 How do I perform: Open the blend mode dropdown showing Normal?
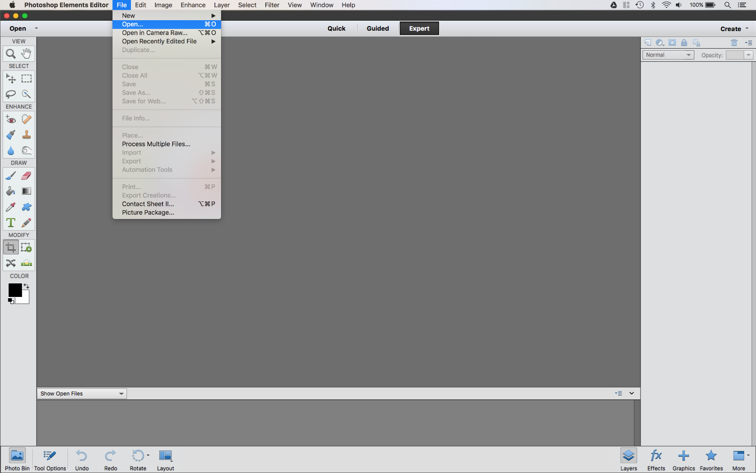click(668, 55)
